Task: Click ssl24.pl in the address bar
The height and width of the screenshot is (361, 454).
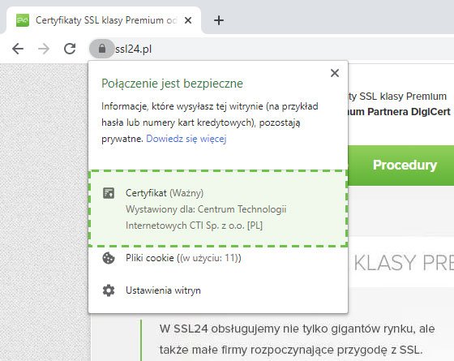Action: [133, 49]
